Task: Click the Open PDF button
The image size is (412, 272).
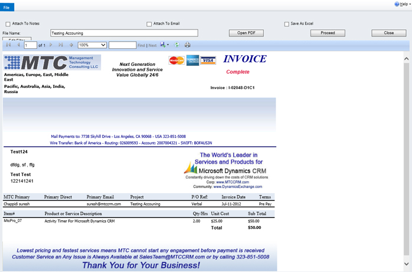Action: point(246,33)
